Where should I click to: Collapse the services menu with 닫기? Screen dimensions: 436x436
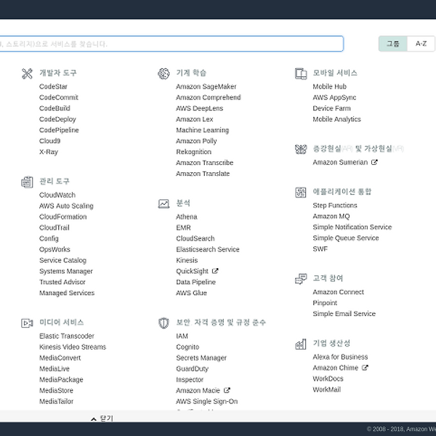coord(102,419)
